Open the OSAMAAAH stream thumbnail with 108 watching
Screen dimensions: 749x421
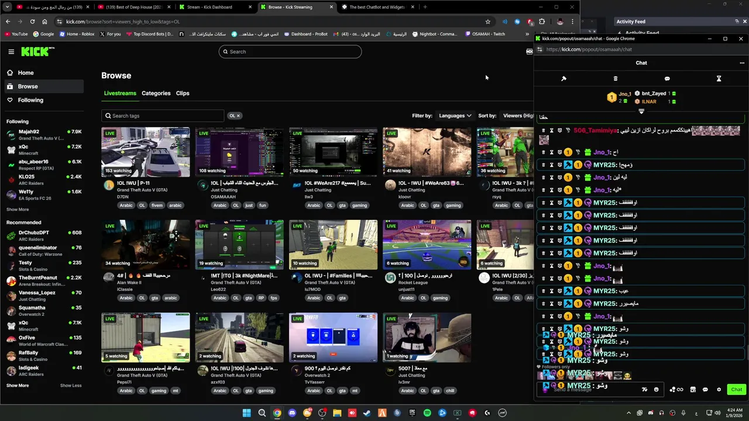pos(239,152)
